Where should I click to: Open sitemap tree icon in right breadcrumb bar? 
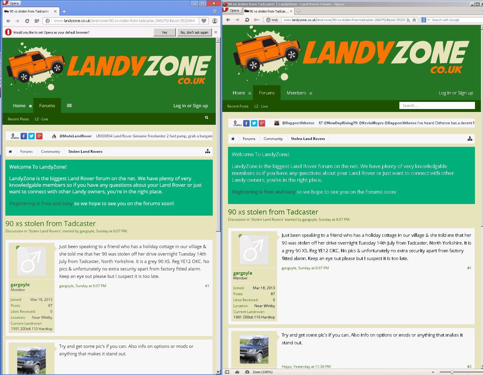coord(470,139)
